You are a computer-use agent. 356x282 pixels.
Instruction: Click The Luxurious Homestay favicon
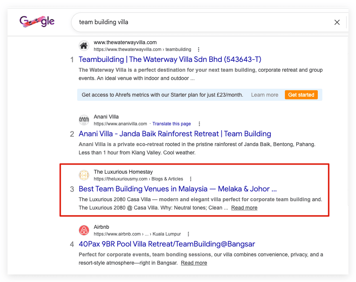(84, 175)
